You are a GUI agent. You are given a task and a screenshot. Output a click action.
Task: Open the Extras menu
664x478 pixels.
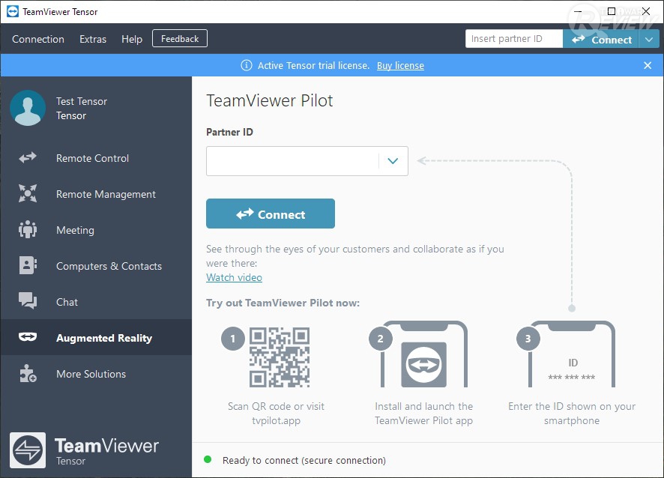(93, 39)
